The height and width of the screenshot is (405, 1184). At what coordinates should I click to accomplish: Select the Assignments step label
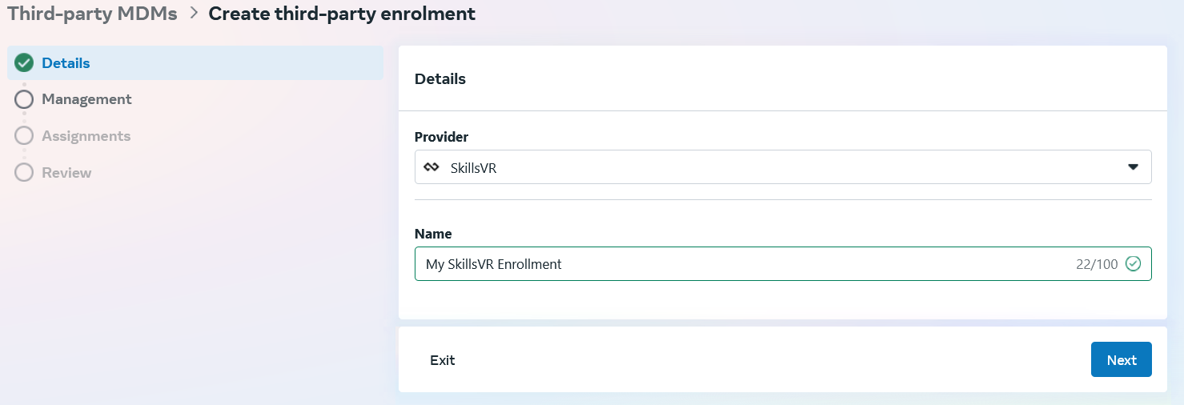[86, 136]
